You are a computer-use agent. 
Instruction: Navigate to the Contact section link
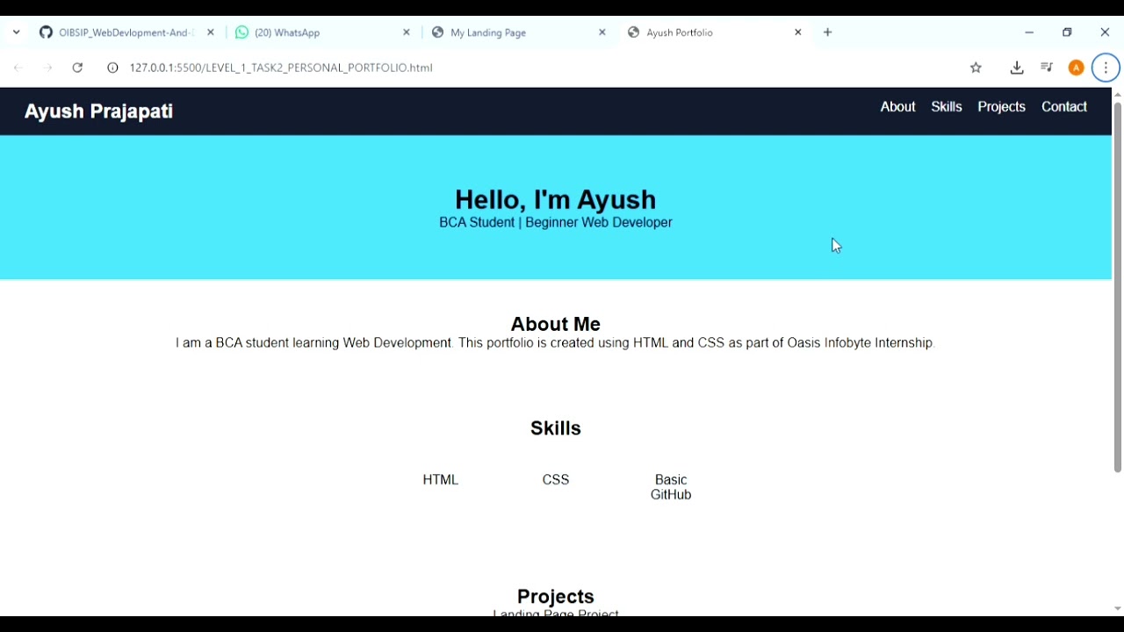(x=1064, y=107)
